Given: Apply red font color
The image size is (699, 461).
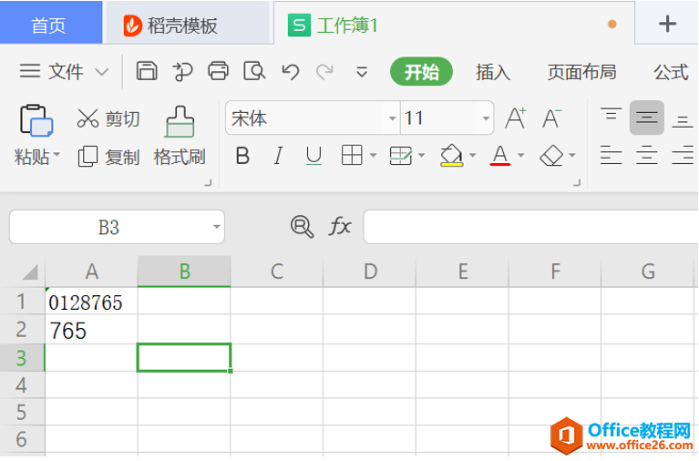Looking at the screenshot, I should tap(499, 156).
